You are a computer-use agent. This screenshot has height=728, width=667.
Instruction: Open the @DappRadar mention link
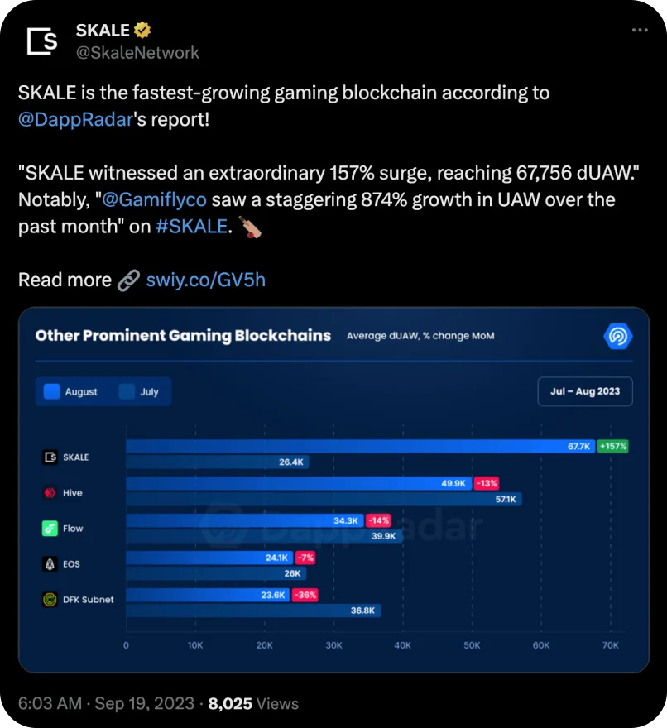coord(75,119)
